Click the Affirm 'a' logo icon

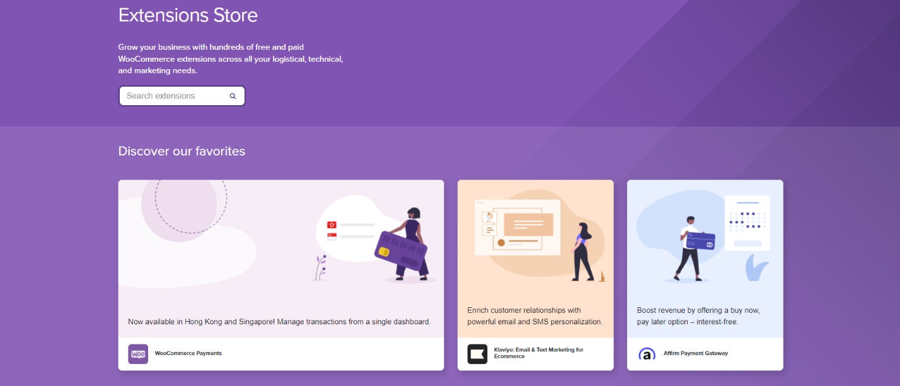647,354
